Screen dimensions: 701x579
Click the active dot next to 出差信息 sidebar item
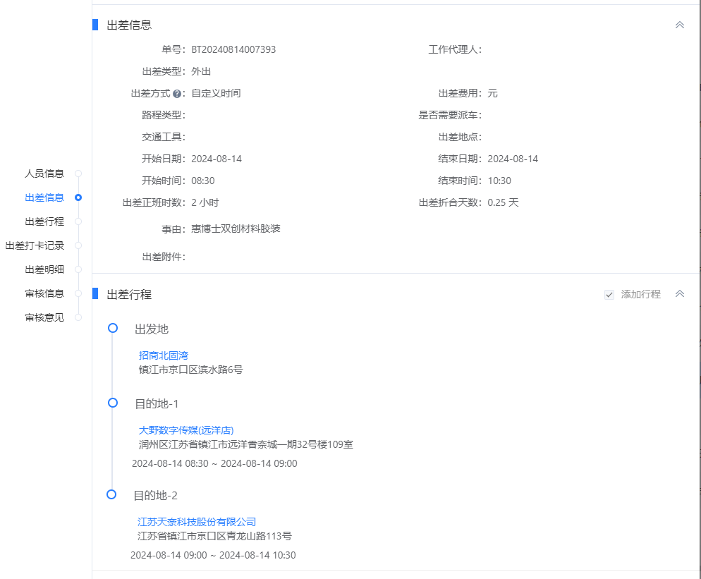[x=78, y=197]
